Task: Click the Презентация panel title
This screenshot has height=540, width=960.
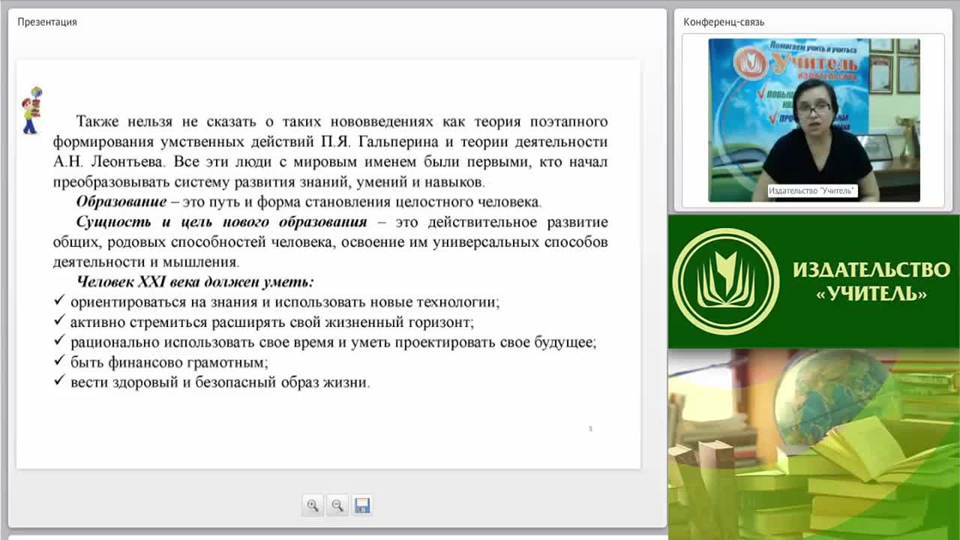Action: click(47, 22)
